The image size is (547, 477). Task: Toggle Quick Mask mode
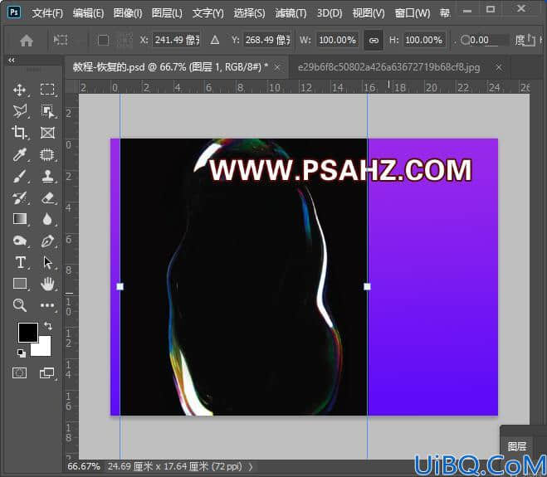point(19,373)
